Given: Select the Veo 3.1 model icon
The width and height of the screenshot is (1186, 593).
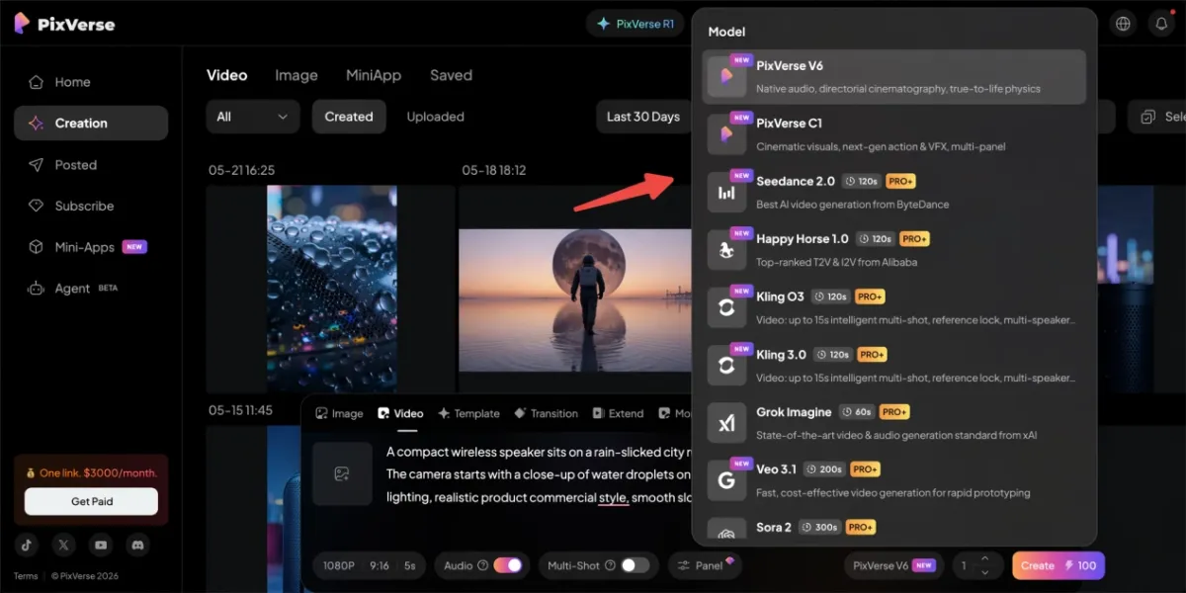Looking at the screenshot, I should (x=726, y=480).
